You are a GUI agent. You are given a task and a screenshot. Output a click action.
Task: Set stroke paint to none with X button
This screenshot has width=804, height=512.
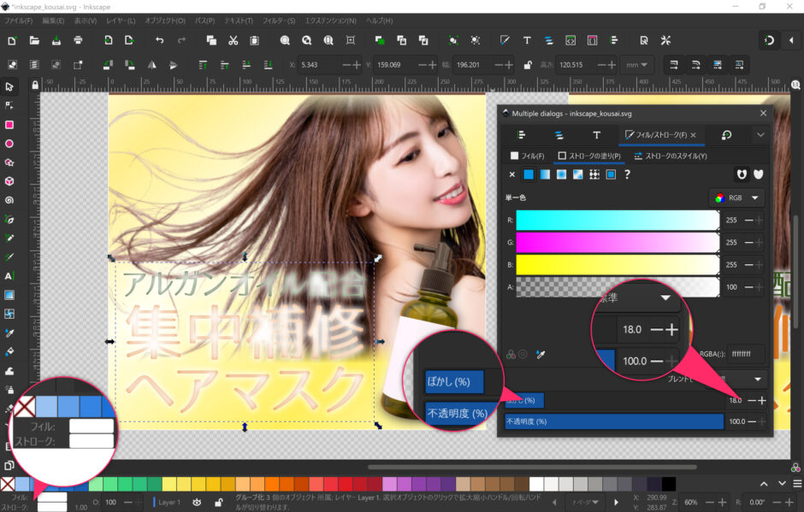tap(511, 174)
